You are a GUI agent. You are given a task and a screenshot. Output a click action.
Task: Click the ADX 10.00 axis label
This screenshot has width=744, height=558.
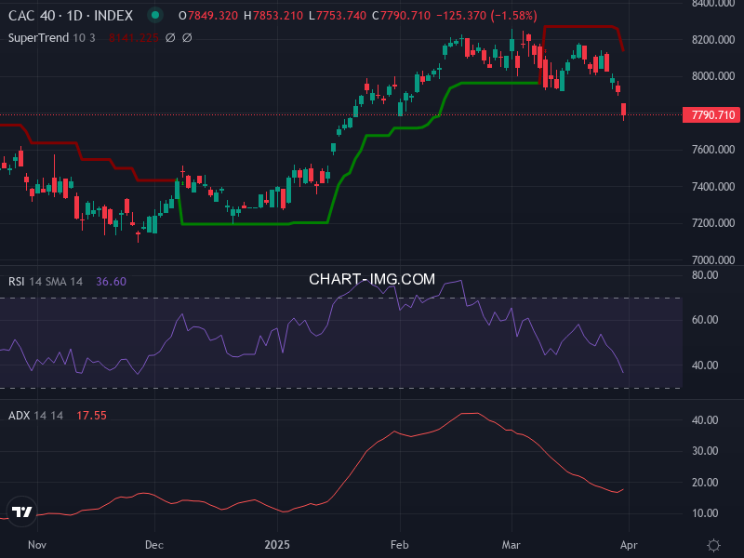tap(705, 513)
